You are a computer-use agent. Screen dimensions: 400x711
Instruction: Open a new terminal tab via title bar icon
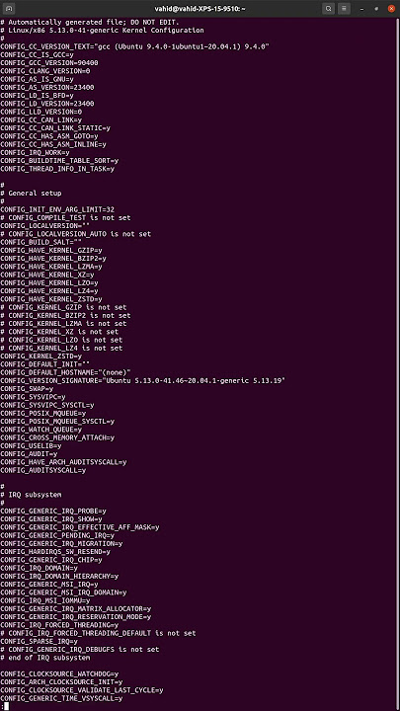pos(10,9)
